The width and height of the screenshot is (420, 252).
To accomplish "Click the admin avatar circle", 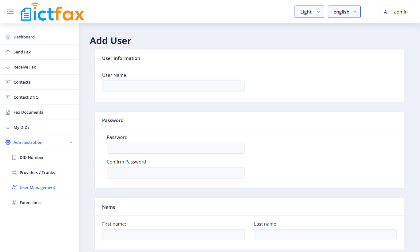I will [385, 12].
